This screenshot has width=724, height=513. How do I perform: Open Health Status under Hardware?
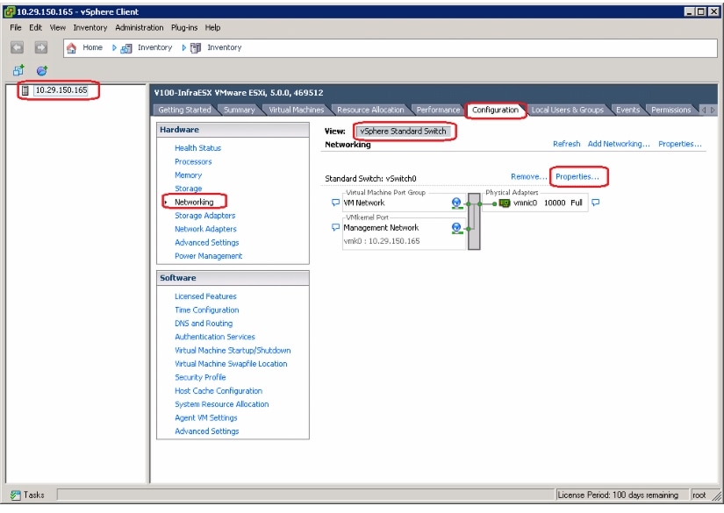coord(197,148)
